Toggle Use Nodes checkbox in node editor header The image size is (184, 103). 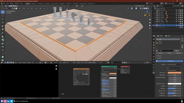(x=89, y=63)
